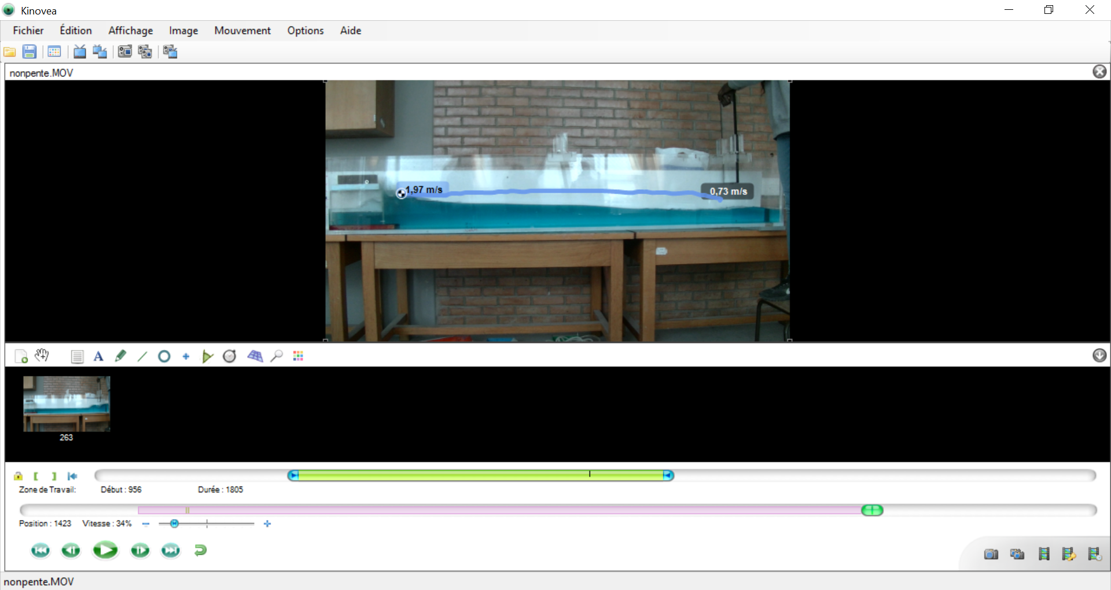The image size is (1111, 590).
Task: Activate the chronometer stopwatch tool
Action: point(230,356)
